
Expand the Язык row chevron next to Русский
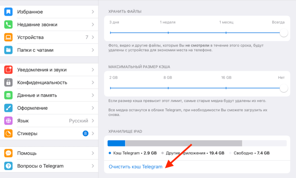coord(93,121)
